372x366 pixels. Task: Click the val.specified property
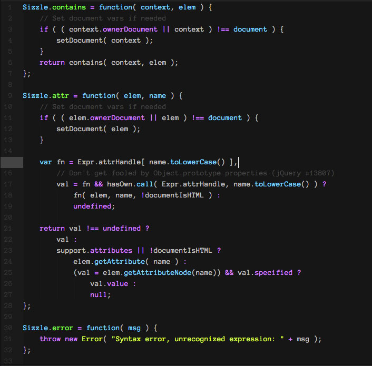tap(265, 273)
